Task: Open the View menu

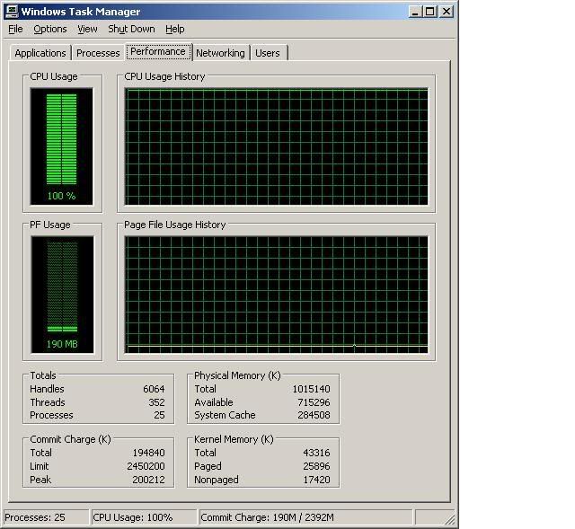Action: coord(87,30)
